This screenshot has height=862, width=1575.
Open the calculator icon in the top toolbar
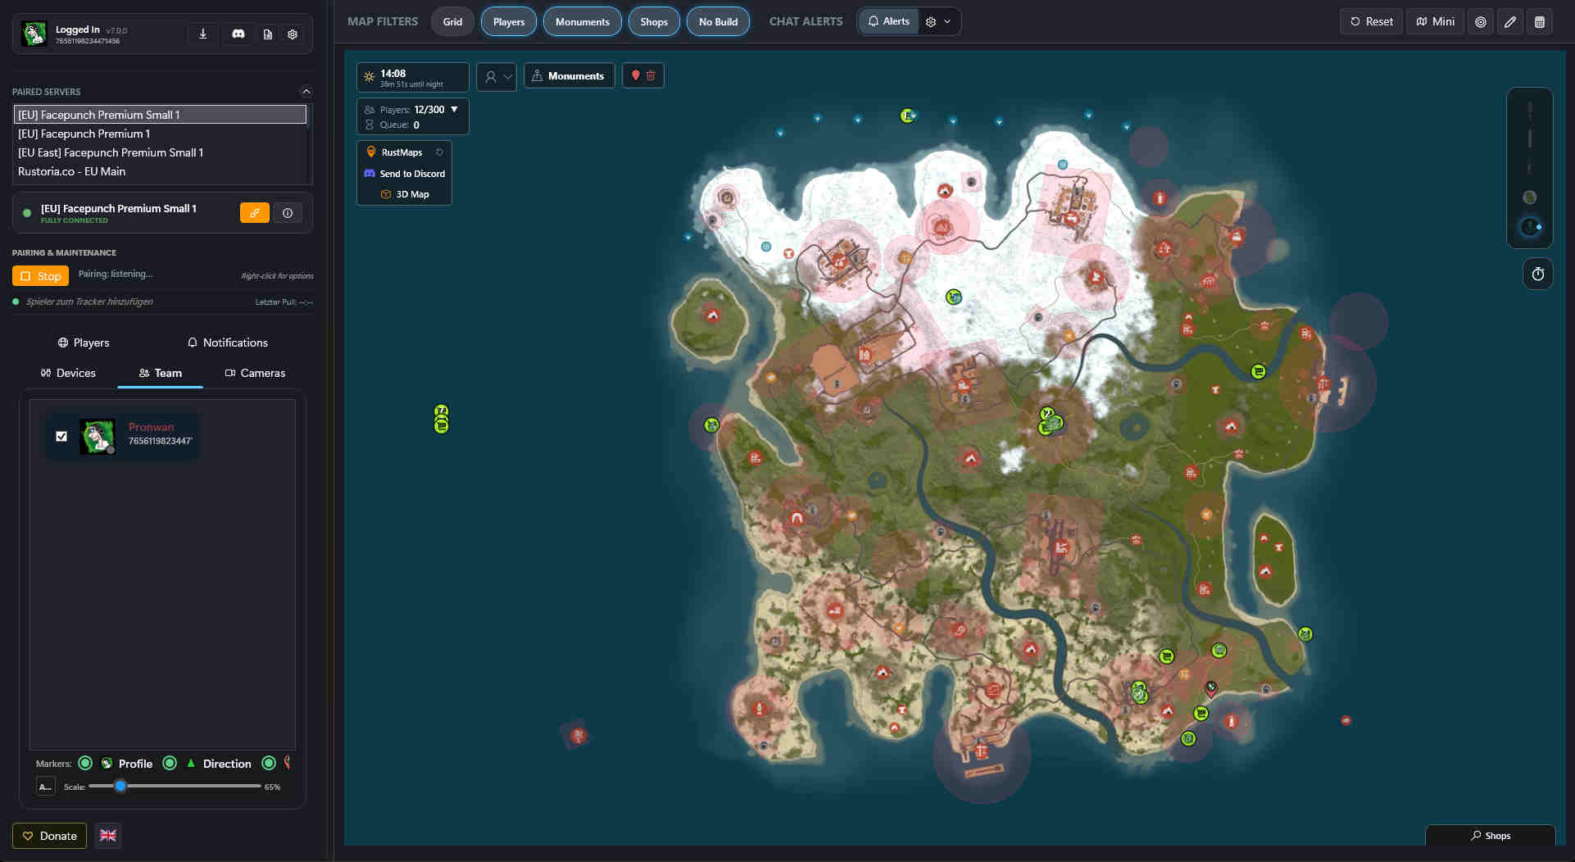pos(1540,22)
